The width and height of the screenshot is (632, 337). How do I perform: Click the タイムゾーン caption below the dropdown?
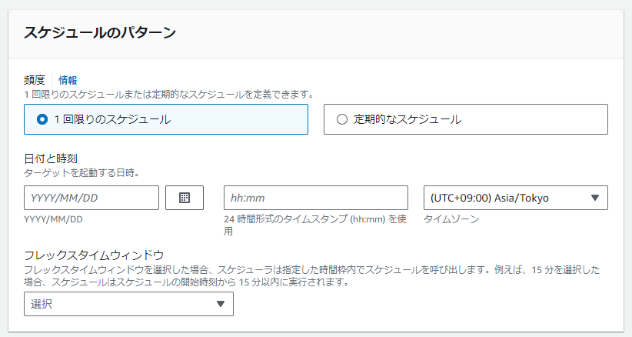pyautogui.click(x=451, y=219)
